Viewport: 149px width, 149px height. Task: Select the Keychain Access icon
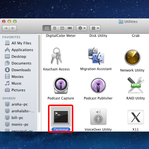(57, 56)
